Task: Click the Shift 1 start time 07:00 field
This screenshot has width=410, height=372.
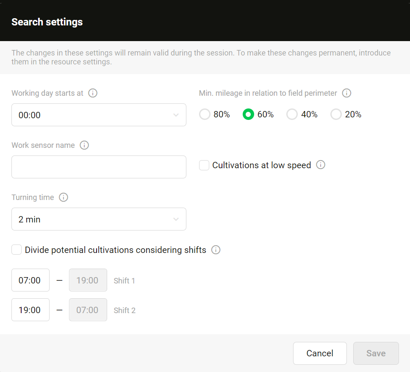Action: pos(30,280)
